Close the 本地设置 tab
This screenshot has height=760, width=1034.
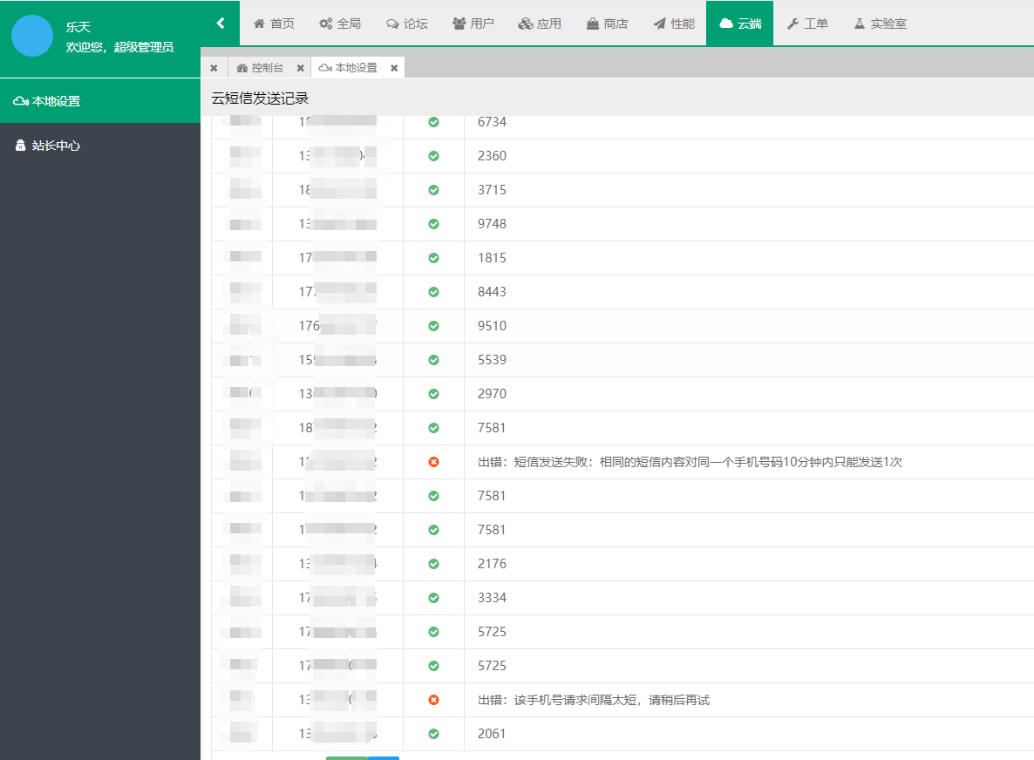tap(394, 68)
